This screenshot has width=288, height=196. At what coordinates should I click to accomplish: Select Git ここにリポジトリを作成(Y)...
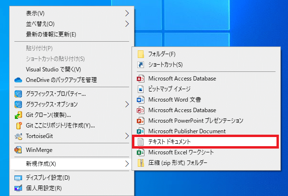coord(72,126)
